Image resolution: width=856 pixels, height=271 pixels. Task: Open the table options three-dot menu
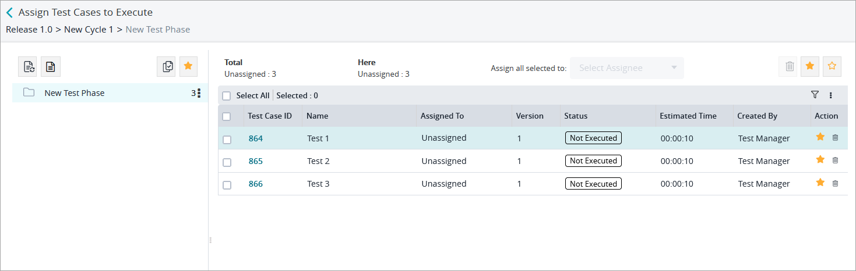831,95
